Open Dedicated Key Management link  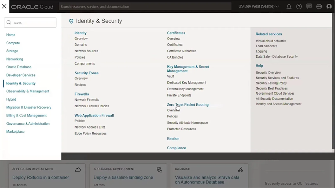tap(187, 83)
